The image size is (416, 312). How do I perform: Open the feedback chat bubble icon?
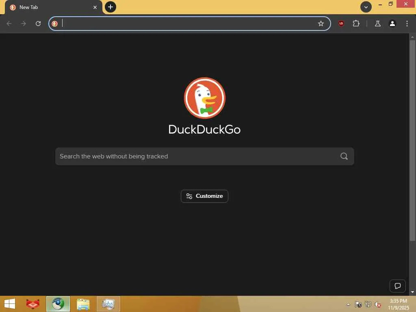point(397,286)
